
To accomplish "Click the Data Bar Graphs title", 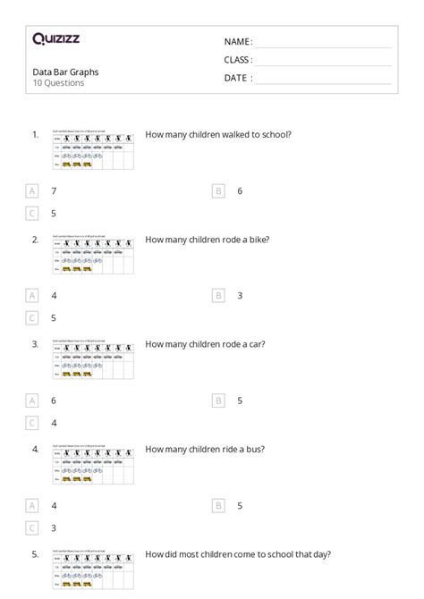I will [x=65, y=72].
